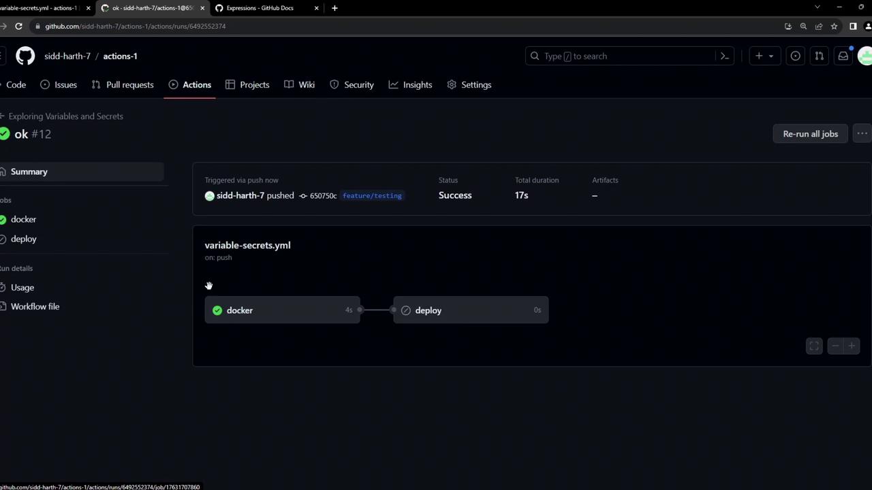Open the feature/testing branch label

[x=372, y=196]
